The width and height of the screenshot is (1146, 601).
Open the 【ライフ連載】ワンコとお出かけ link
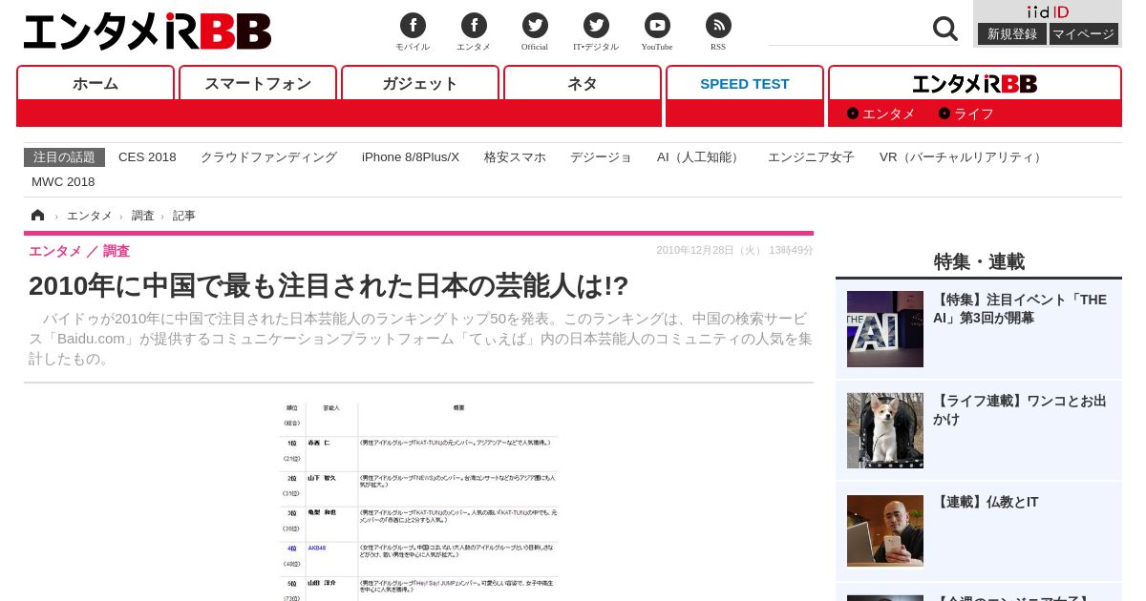pos(1020,410)
